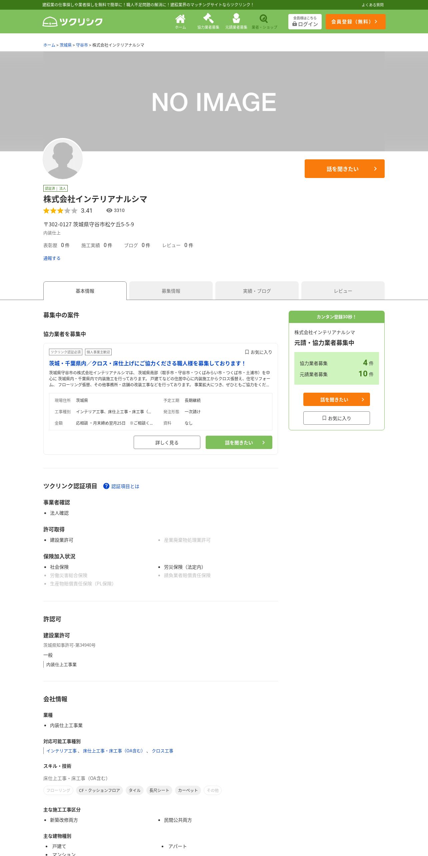Click the company avatar image
The height and width of the screenshot is (856, 428).
[x=63, y=159]
